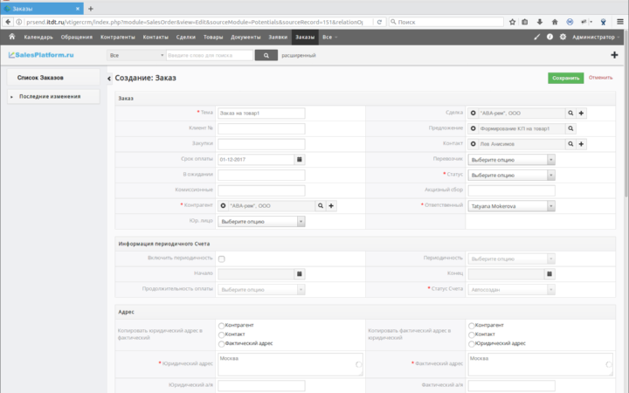Click the Тема input field
The width and height of the screenshot is (629, 393).
[261, 113]
